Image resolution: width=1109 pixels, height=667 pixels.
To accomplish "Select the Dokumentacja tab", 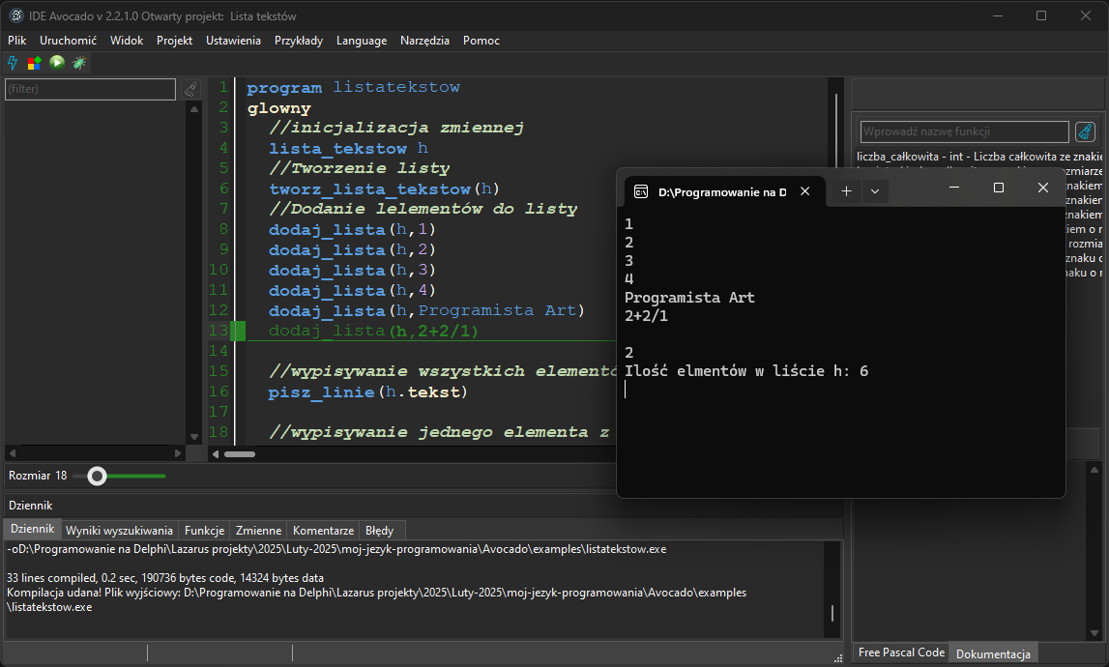I will coord(993,653).
